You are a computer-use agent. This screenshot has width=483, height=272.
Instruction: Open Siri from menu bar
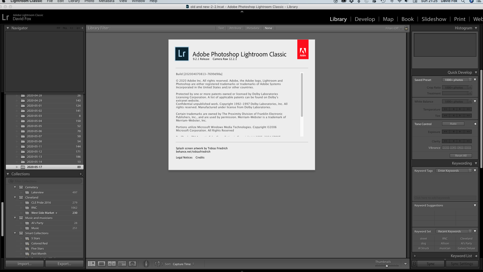tap(472, 1)
